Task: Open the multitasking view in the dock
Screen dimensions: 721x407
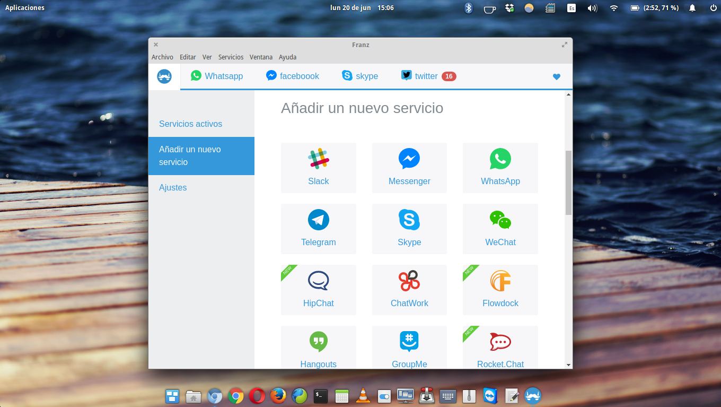Action: point(172,396)
